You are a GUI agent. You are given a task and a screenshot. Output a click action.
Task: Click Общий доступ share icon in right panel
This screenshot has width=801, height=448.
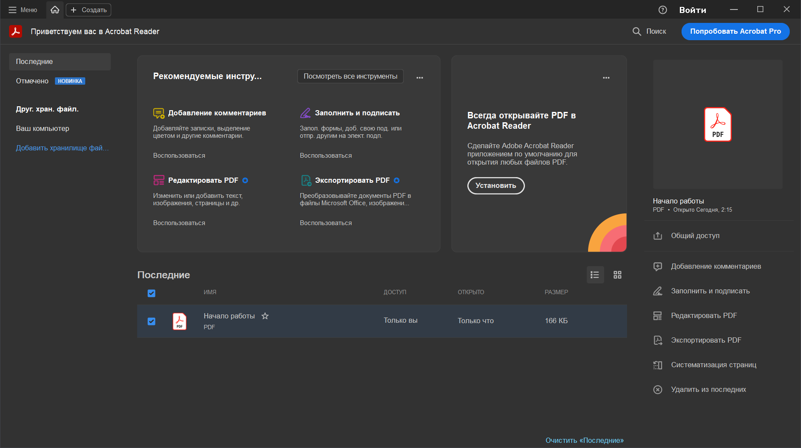tap(658, 236)
